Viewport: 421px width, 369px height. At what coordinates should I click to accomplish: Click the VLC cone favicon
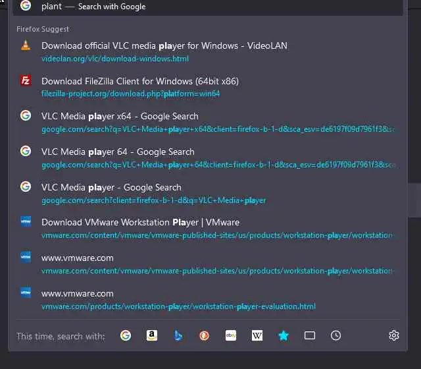(x=26, y=45)
